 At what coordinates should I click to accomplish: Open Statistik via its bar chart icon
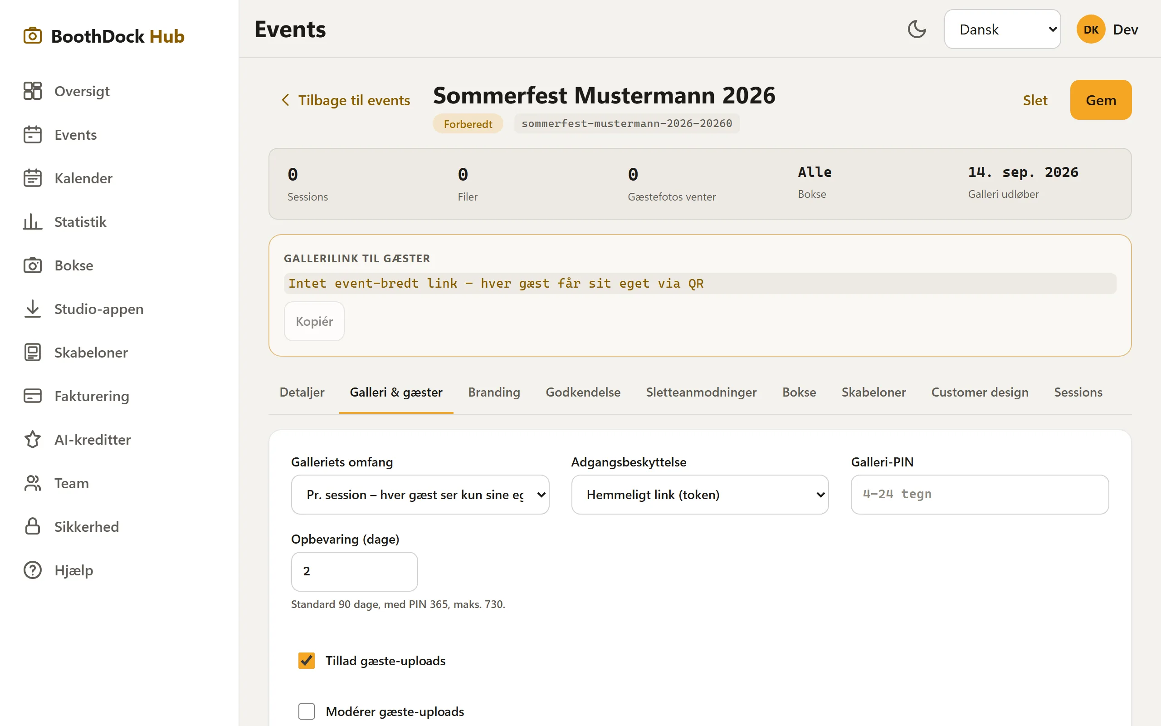click(x=33, y=221)
